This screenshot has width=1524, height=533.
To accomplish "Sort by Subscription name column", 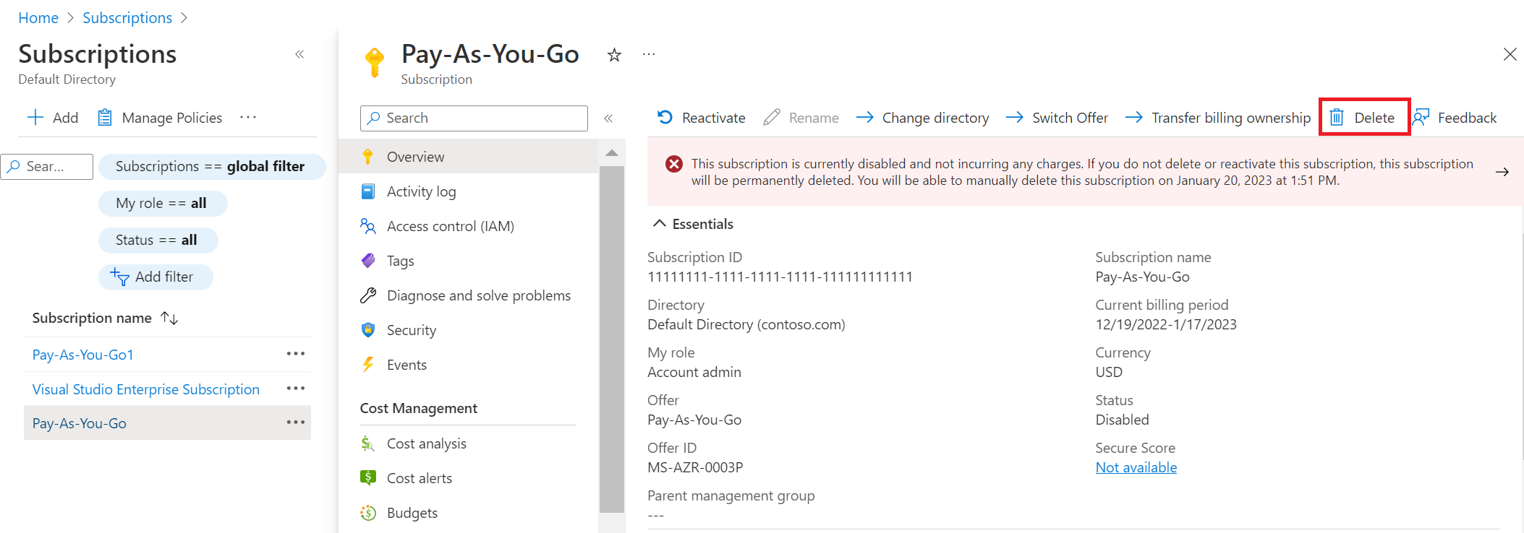I will point(169,318).
